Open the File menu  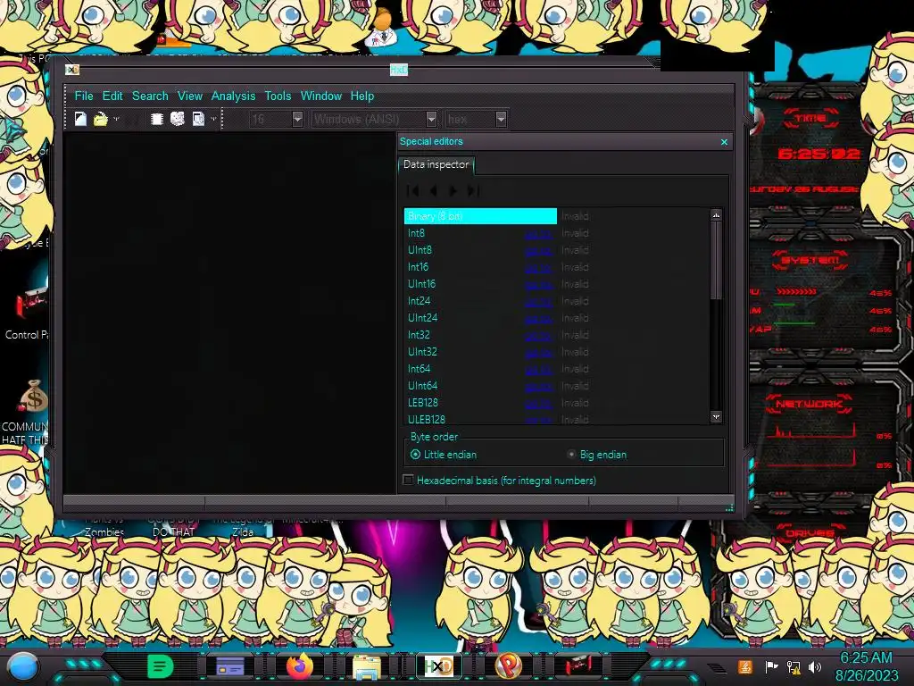click(x=83, y=96)
